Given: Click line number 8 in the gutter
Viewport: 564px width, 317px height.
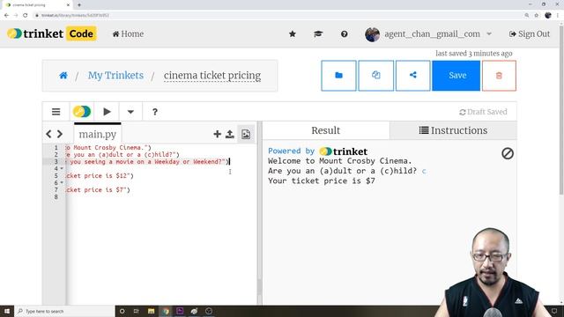Looking at the screenshot, I should (x=56, y=197).
